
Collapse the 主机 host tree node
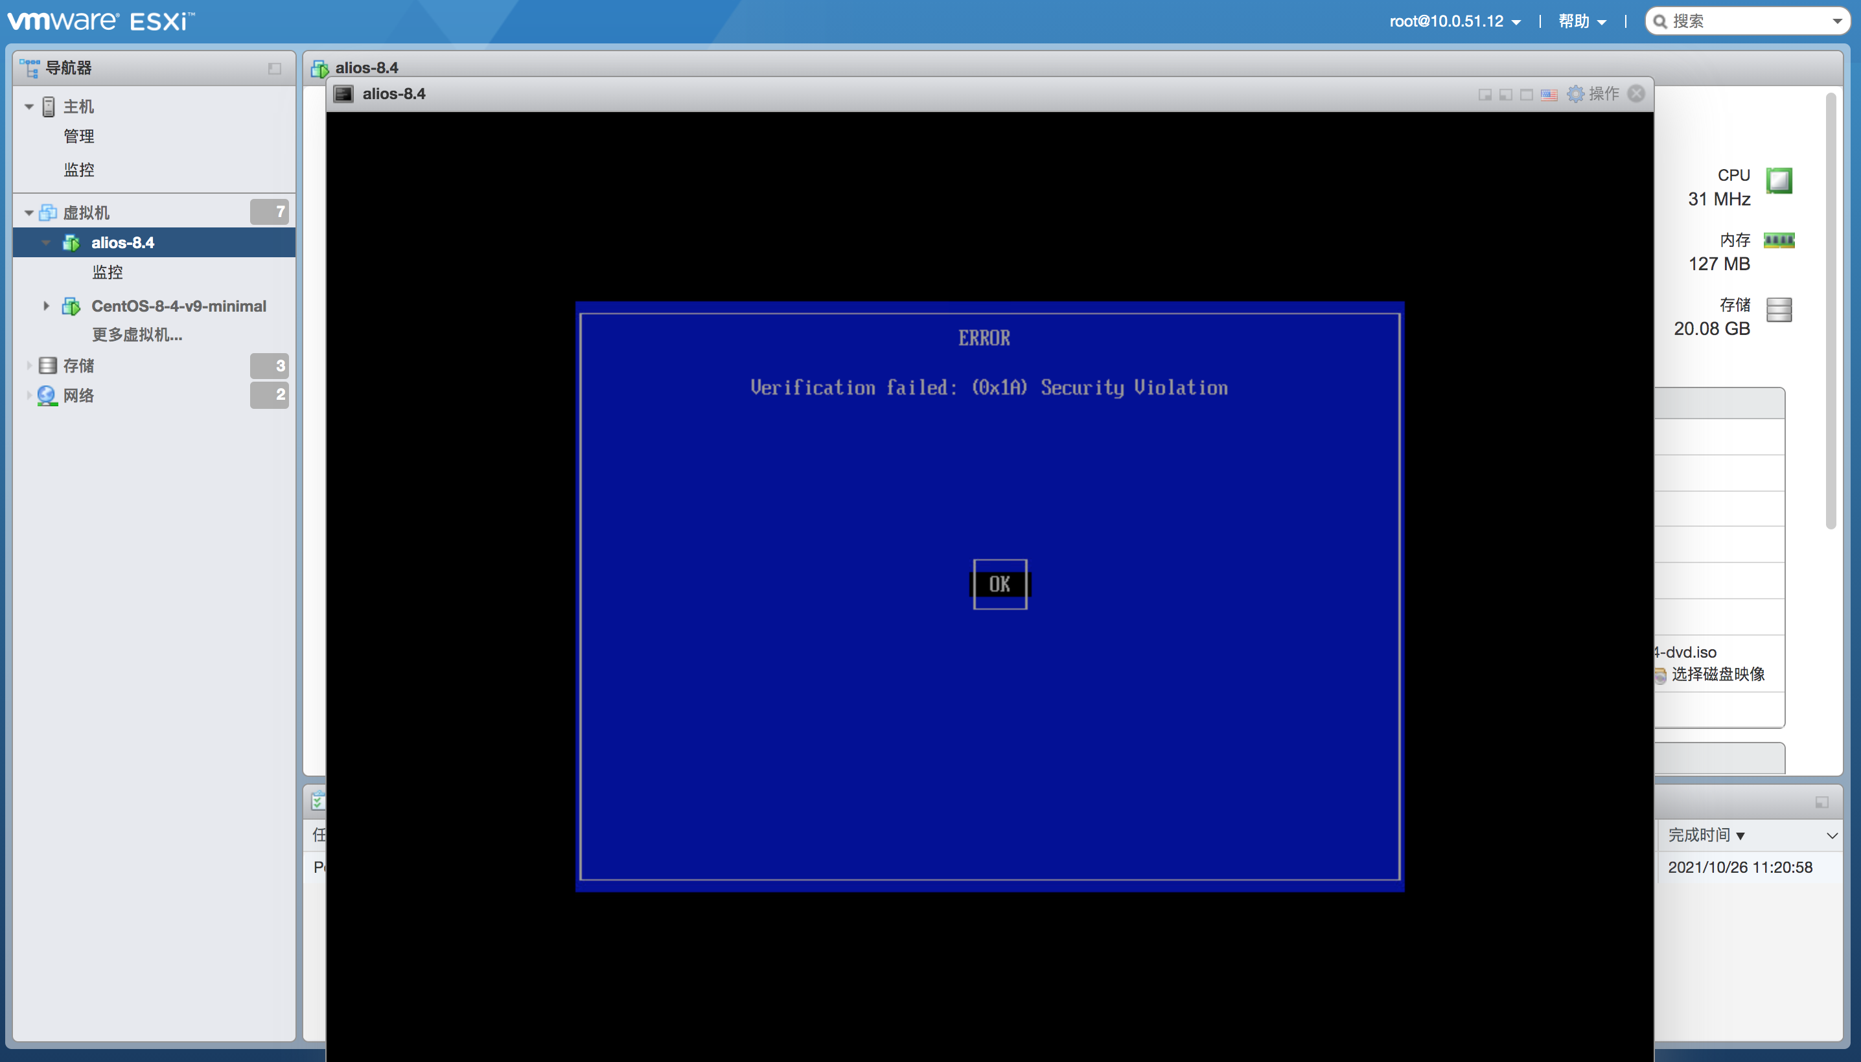(x=29, y=107)
